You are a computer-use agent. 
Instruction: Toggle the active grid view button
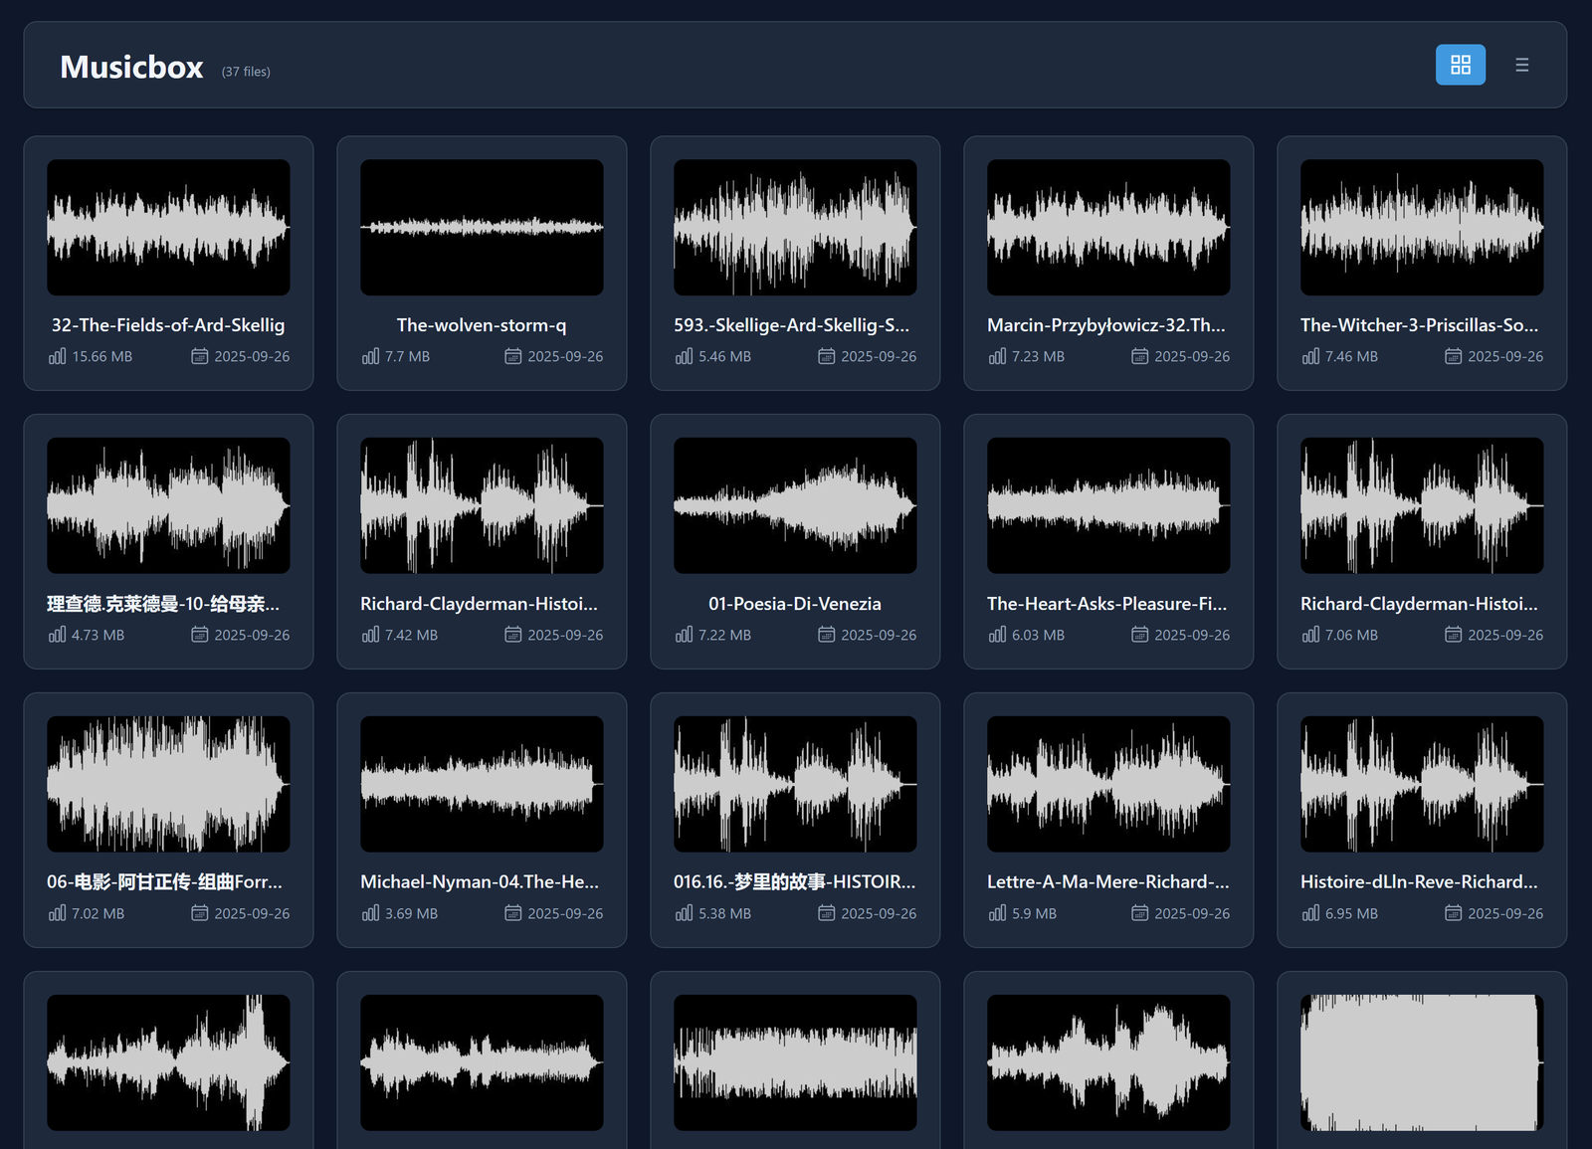(1460, 64)
